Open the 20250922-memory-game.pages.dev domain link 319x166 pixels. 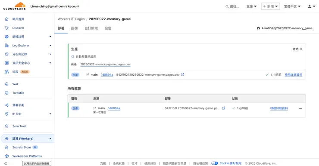[x=105, y=65]
